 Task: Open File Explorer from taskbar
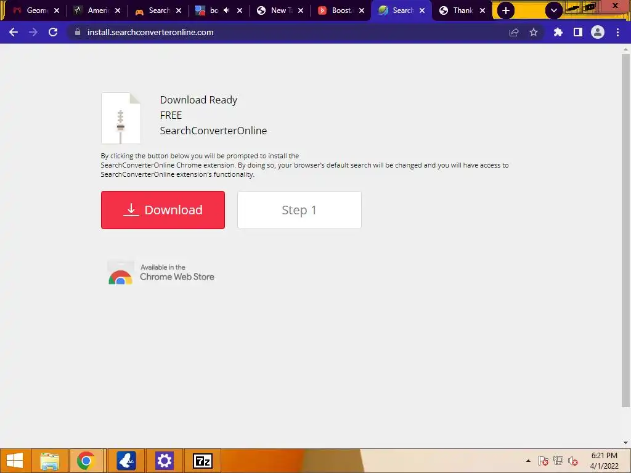[x=50, y=461]
